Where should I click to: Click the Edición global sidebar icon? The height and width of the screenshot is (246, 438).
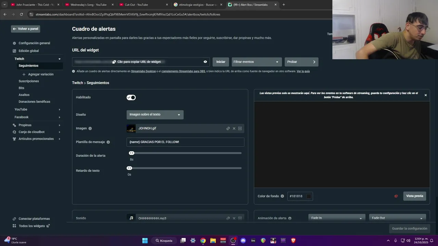pyautogui.click(x=14, y=51)
